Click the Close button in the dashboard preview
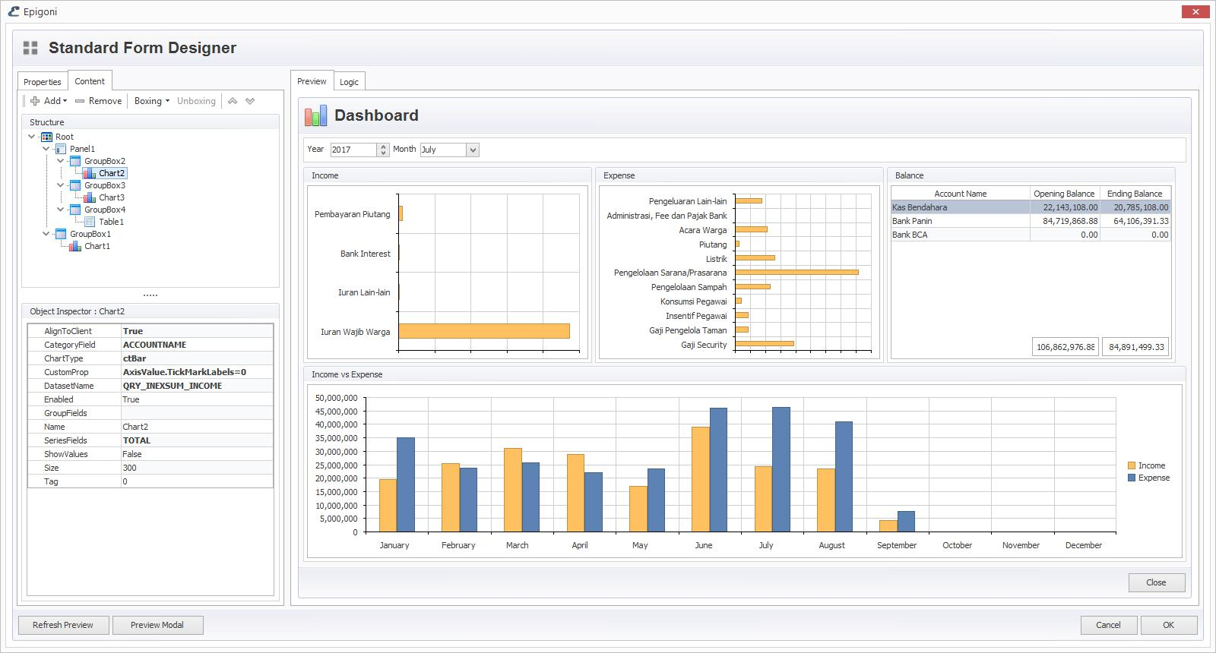1216x653 pixels. 1156,582
